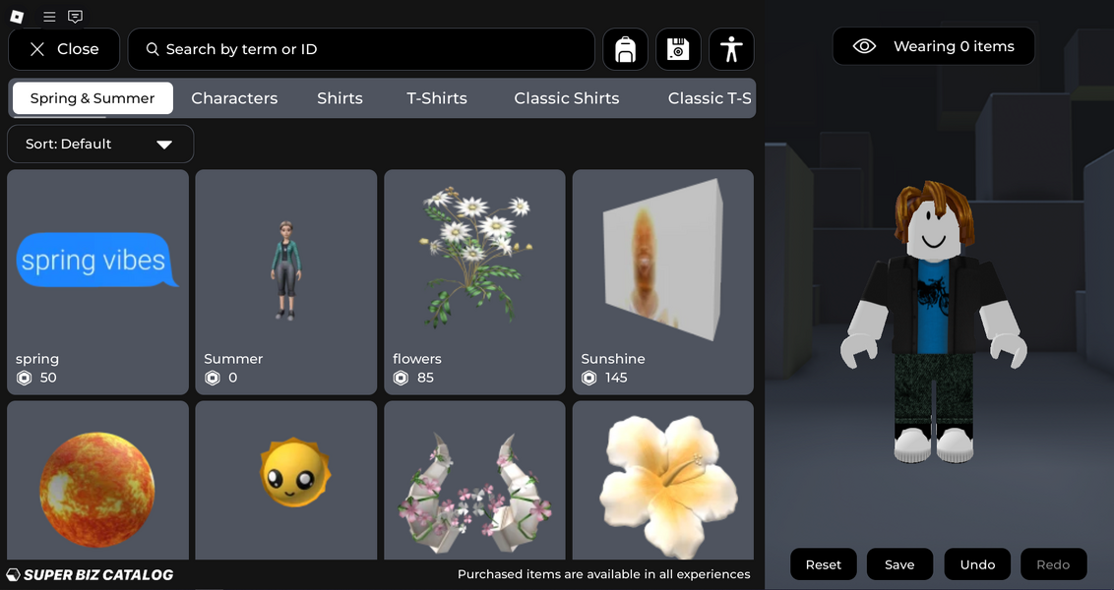Click Robux icon on spring item
The height and width of the screenshot is (590, 1114).
coord(25,378)
